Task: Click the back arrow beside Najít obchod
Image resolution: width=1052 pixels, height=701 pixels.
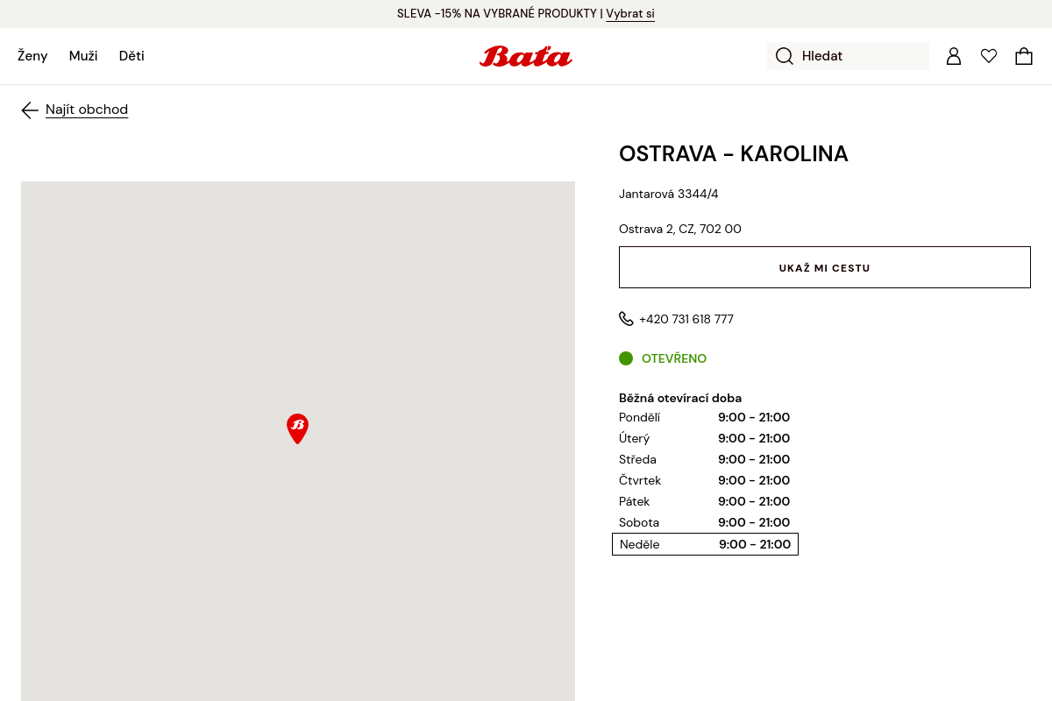Action: (x=30, y=110)
